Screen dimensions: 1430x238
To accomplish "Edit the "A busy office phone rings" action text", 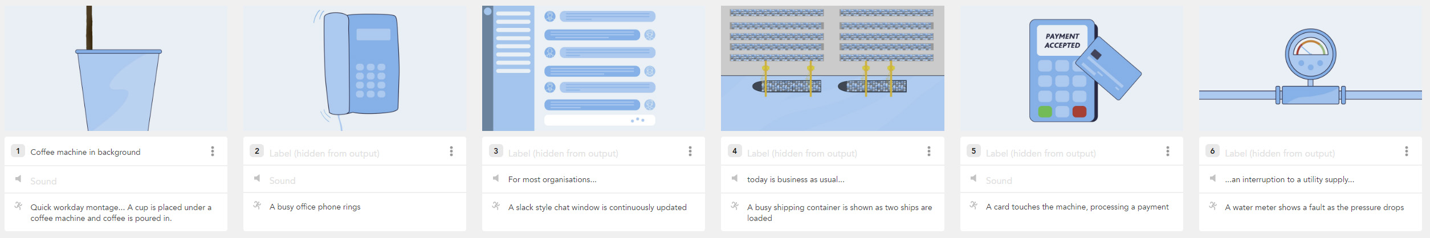I will point(315,207).
